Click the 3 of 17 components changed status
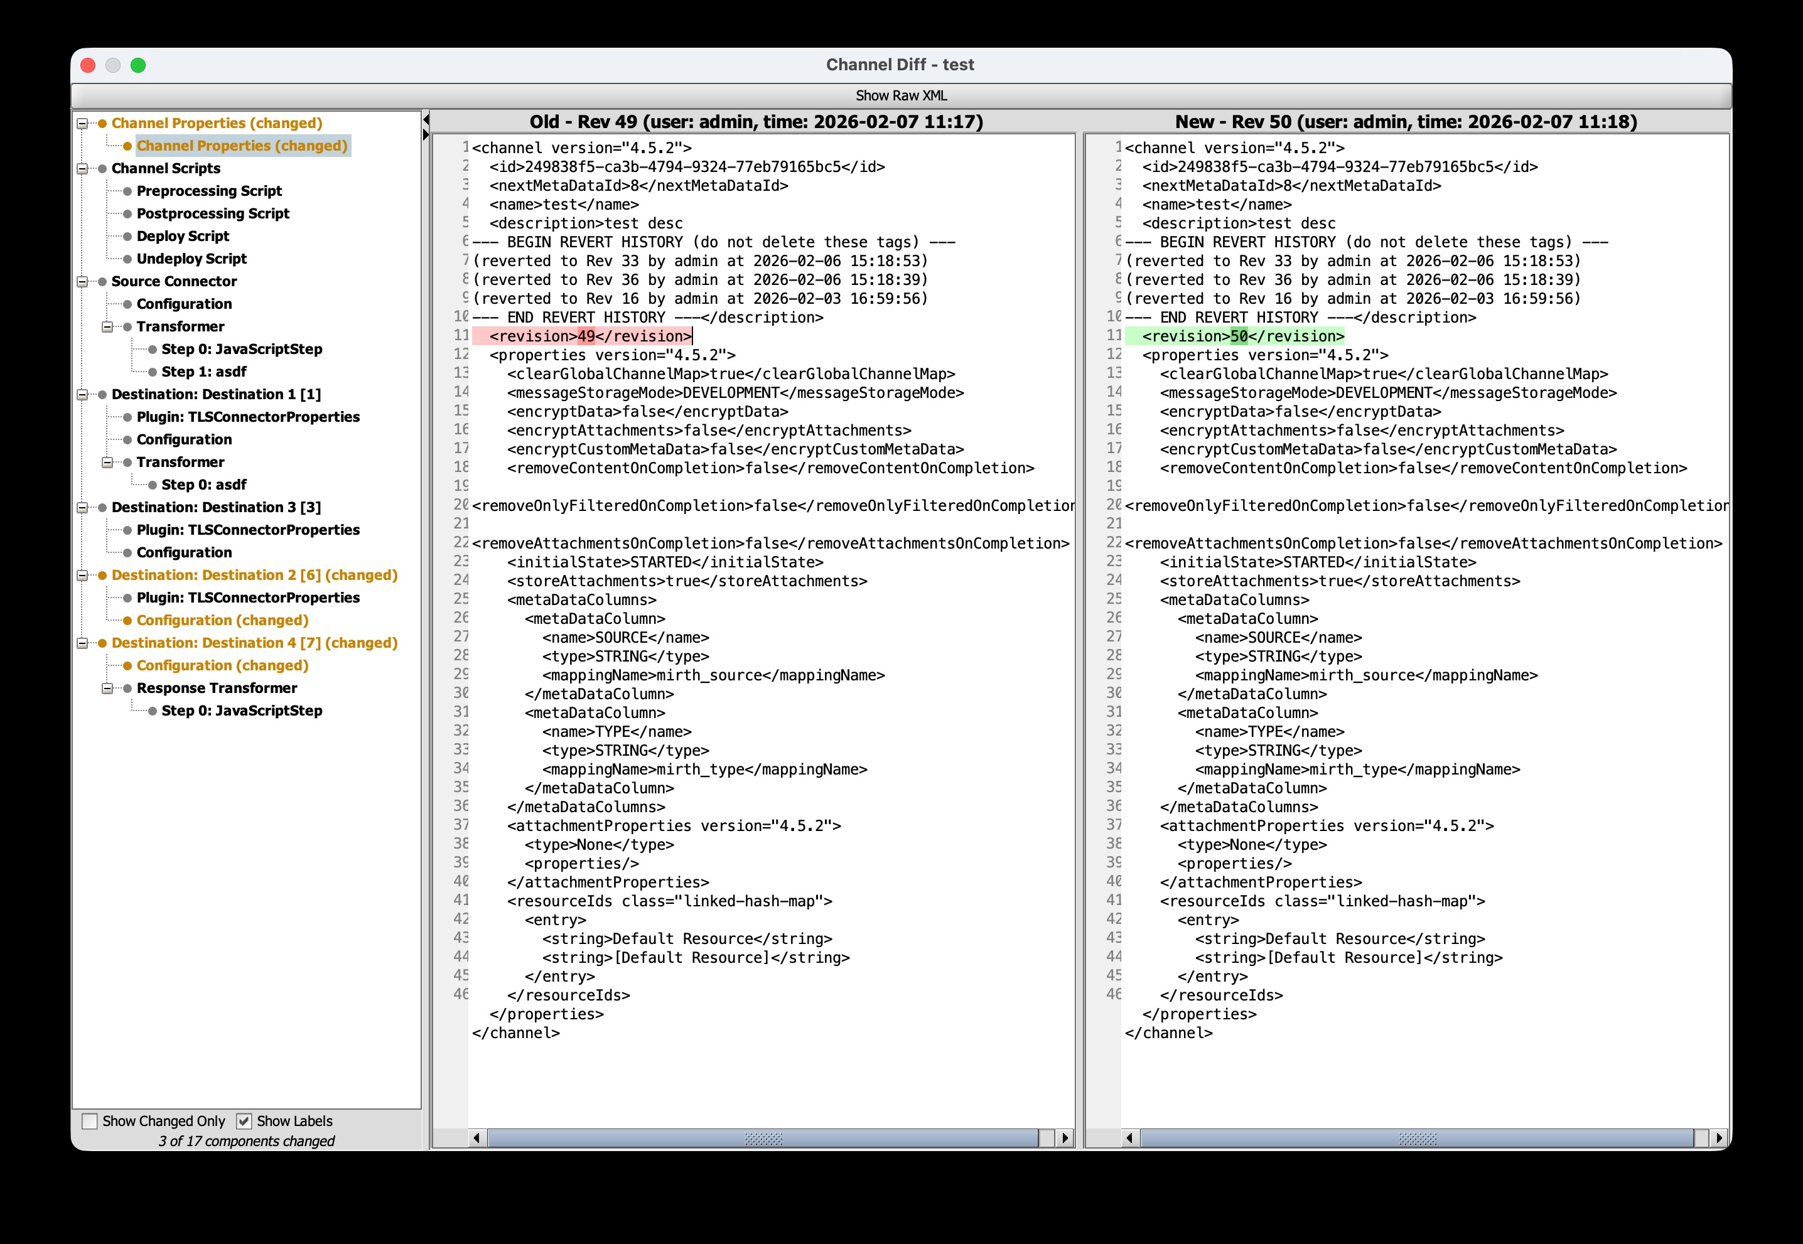Image resolution: width=1803 pixels, height=1244 pixels. click(x=246, y=1141)
